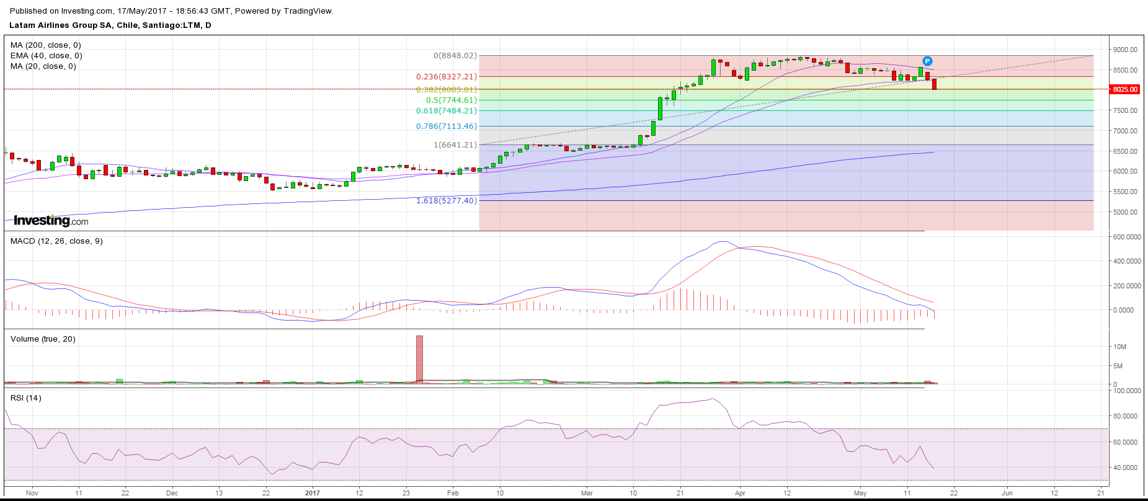Select the MA (200, close, 0) indicator label
The width and height of the screenshot is (1148, 501).
click(x=46, y=45)
